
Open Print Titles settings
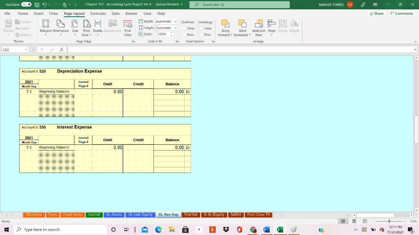click(128, 28)
